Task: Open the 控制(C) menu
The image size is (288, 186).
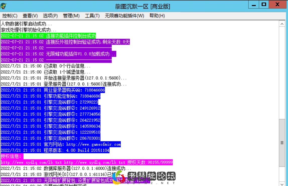Action: point(10,16)
